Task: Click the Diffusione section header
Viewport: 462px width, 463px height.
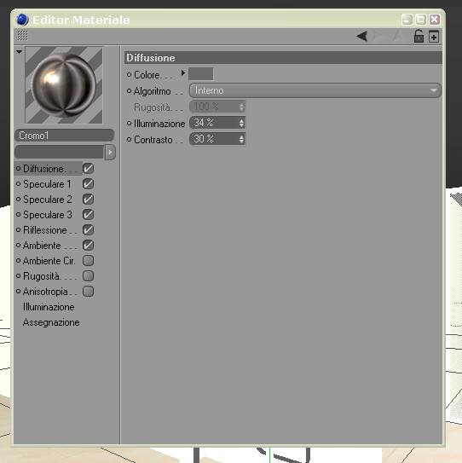Action: click(283, 58)
